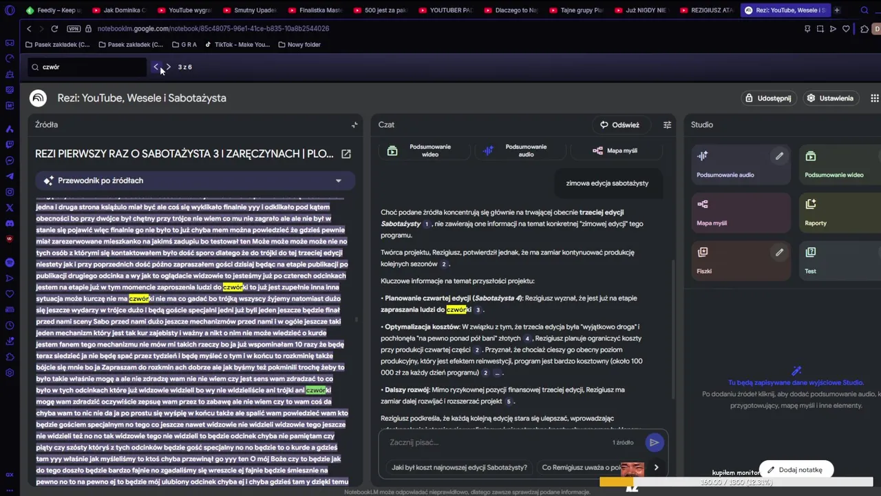Send the chat message with arrow button
881x496 pixels.
pyautogui.click(x=654, y=442)
